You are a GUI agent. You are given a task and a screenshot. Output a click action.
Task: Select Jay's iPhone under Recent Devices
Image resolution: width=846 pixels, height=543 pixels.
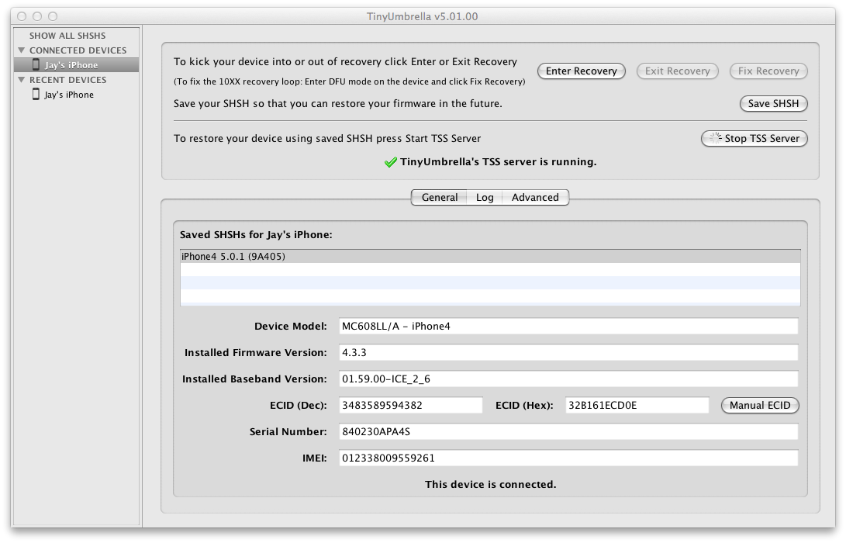(77, 95)
